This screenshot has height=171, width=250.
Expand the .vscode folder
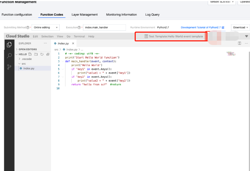coord(26,58)
